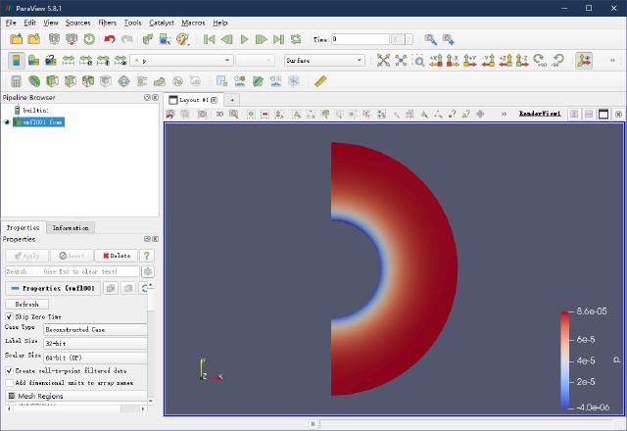The image size is (627, 431).
Task: Split the view vertically
Action: 589,114
